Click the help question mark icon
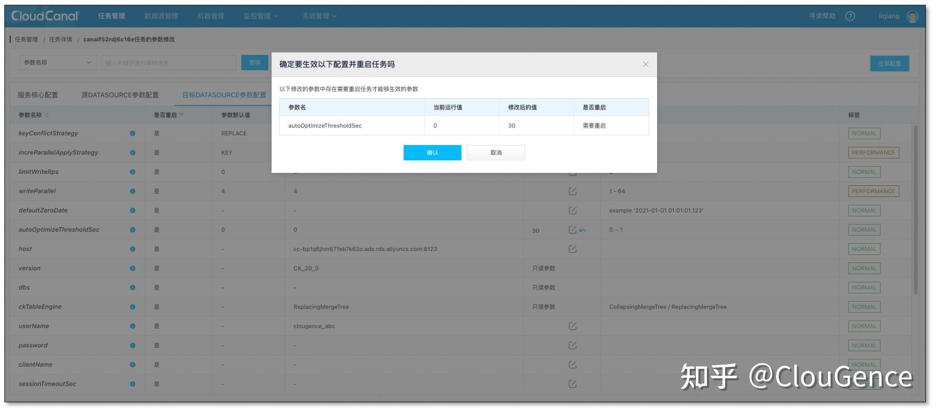938x416 pixels. (850, 16)
